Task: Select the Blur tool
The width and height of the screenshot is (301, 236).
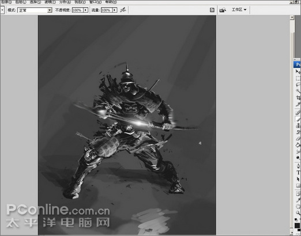Action: [x=298, y=151]
